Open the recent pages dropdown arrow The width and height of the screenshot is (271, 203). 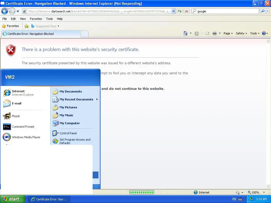pyautogui.click(x=18, y=11)
